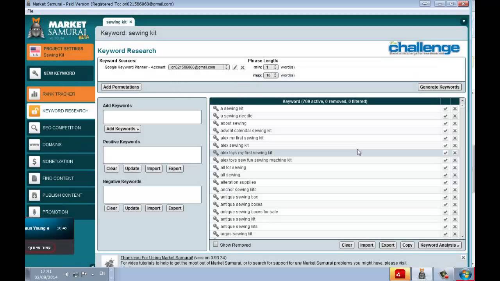Edit keyword source with pencil icon
This screenshot has width=500, height=281.
coord(235,68)
